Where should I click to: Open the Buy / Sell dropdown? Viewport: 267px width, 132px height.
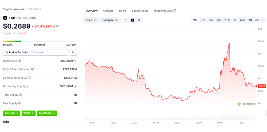[11, 113]
